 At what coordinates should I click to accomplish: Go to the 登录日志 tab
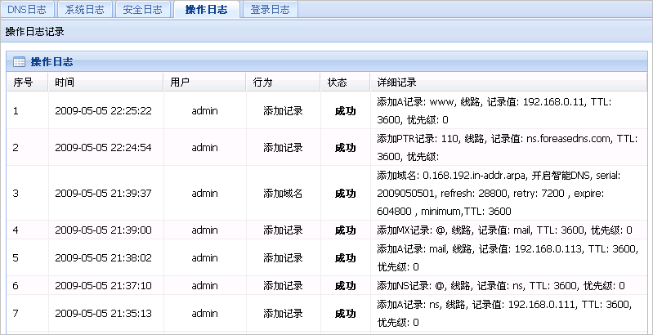(x=271, y=10)
